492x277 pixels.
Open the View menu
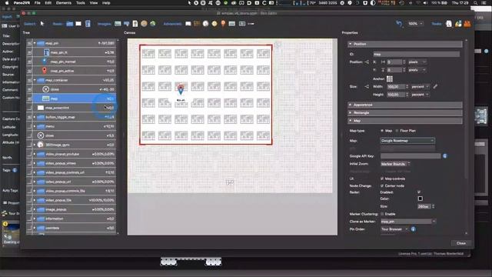[94, 3]
